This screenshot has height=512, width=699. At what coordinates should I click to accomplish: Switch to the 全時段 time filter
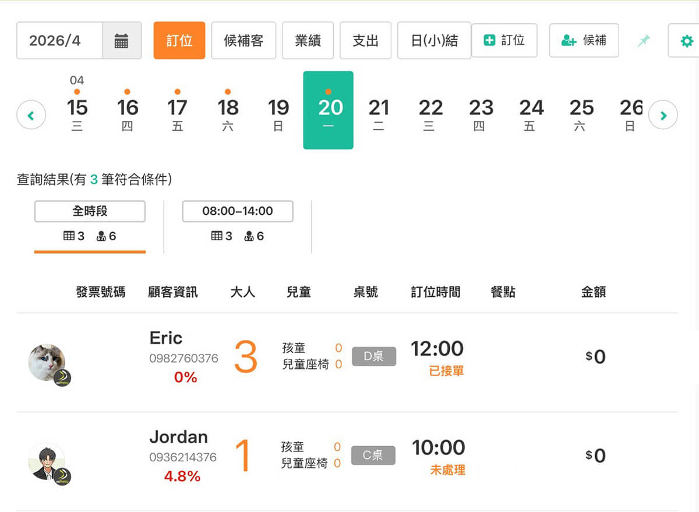[89, 211]
